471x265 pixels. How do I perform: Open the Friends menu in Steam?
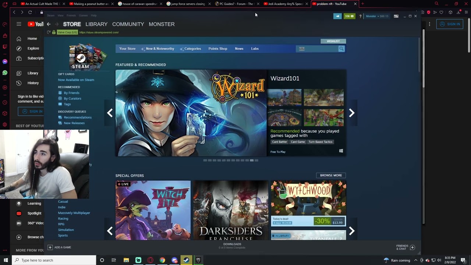[71, 15]
